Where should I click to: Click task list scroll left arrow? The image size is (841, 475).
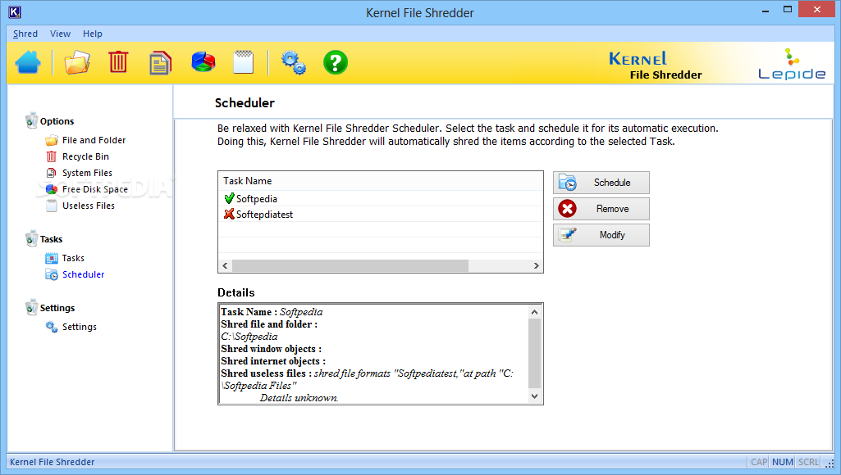(226, 266)
